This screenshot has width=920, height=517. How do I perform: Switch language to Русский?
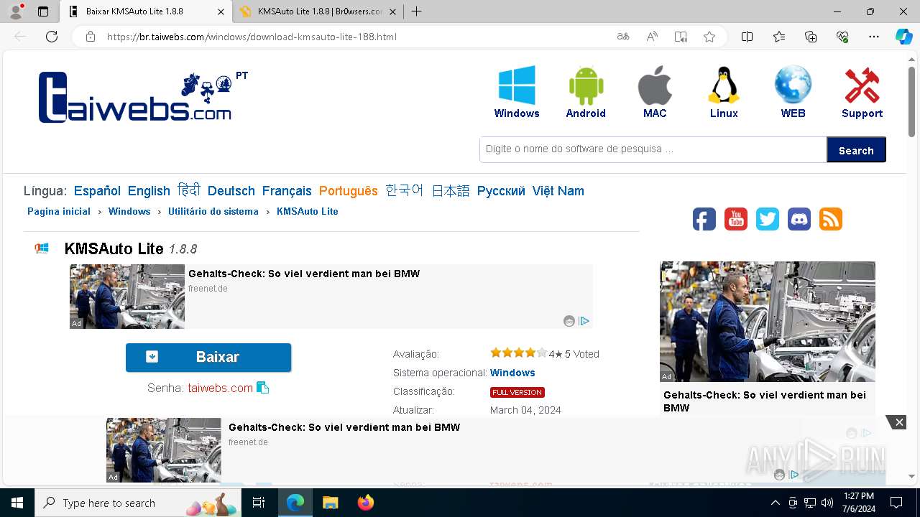click(501, 191)
